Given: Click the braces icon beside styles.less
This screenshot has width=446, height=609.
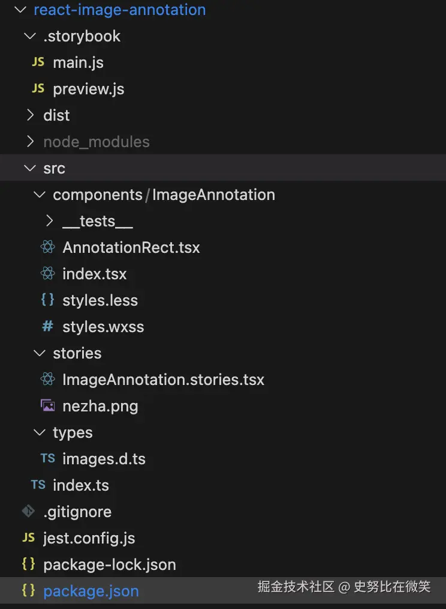Looking at the screenshot, I should coord(48,300).
